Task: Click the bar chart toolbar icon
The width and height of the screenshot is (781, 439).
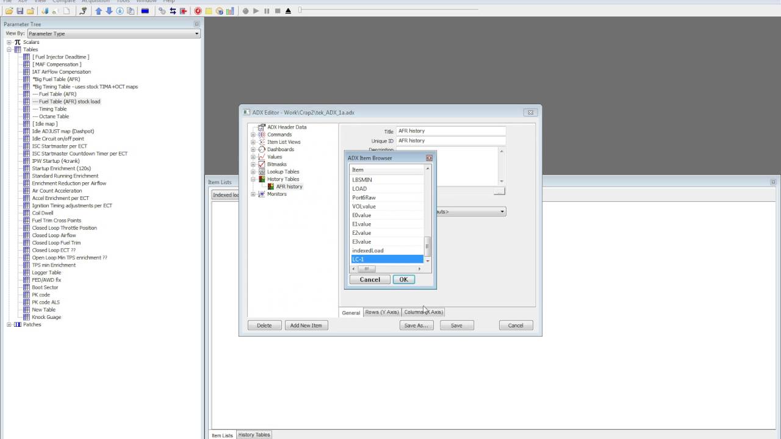Action: [230, 11]
